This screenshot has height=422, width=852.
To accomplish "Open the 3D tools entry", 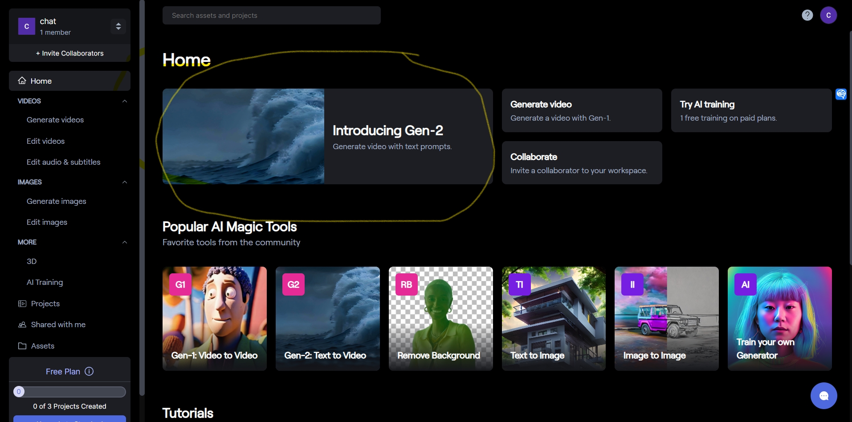I will (x=32, y=261).
